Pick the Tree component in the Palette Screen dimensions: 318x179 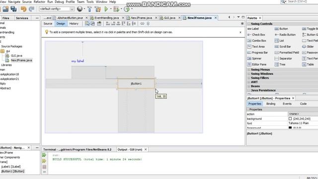[280, 64]
